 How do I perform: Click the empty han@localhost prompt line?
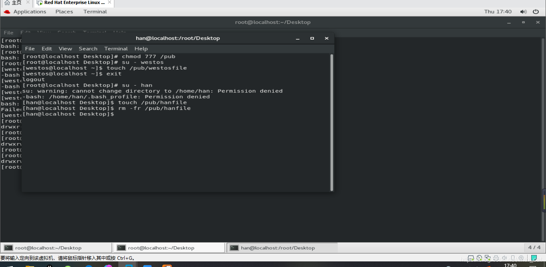click(69, 114)
